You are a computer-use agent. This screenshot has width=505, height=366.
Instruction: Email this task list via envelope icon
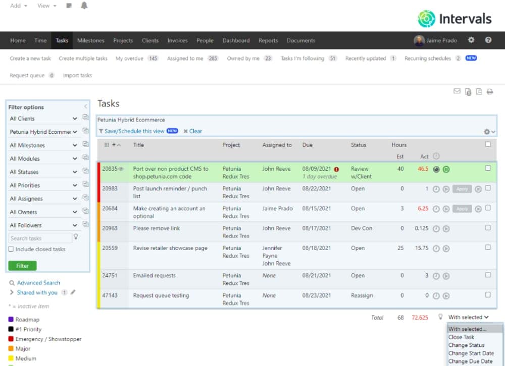[x=457, y=91]
